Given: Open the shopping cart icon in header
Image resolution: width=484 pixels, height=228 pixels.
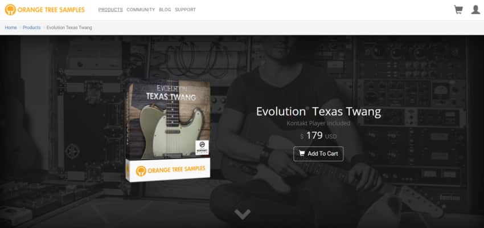Looking at the screenshot, I should pos(458,10).
